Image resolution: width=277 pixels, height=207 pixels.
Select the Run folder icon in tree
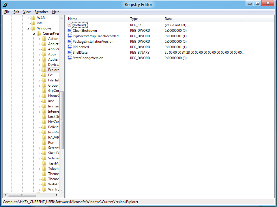(x=44, y=143)
